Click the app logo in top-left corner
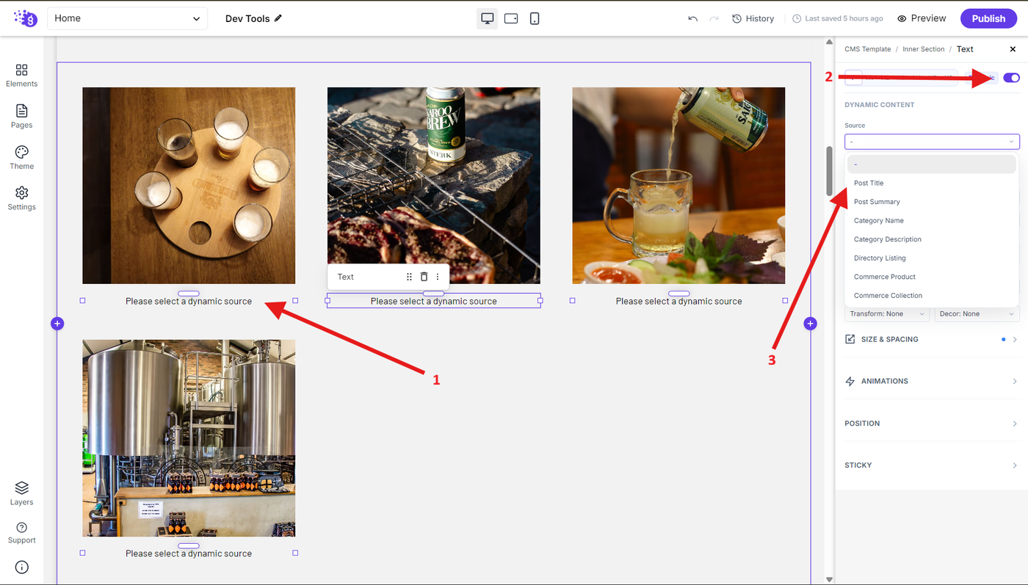The height and width of the screenshot is (585, 1028). coord(26,18)
